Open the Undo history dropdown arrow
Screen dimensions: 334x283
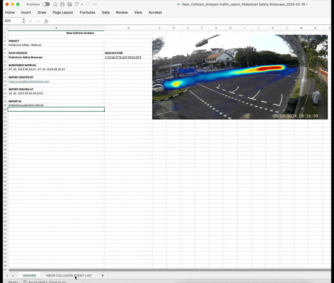point(82,5)
